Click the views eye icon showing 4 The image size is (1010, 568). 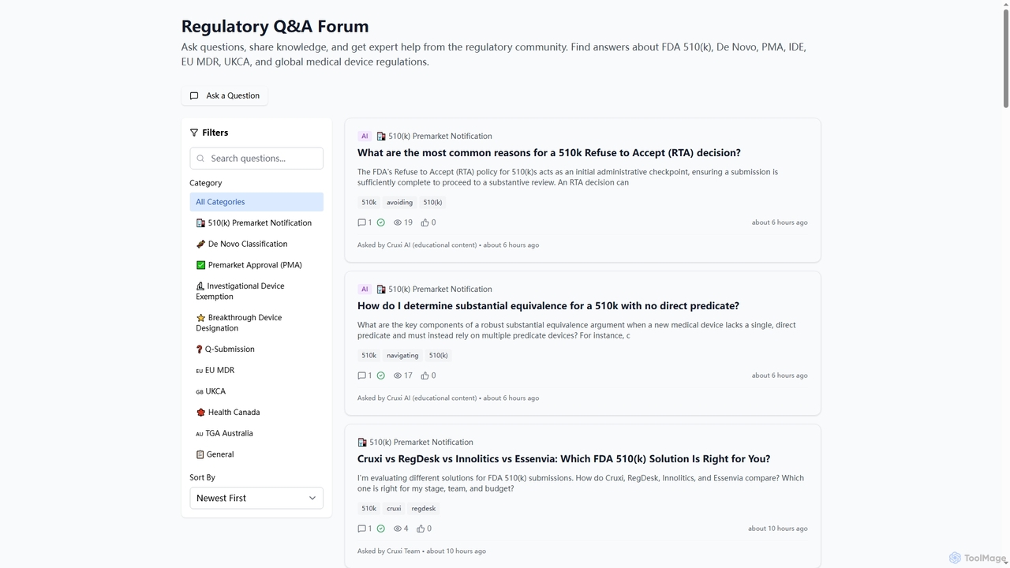coord(398,529)
